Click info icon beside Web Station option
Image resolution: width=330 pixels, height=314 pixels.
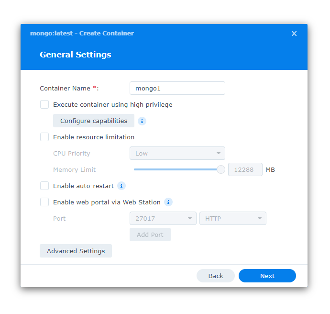[x=168, y=202]
